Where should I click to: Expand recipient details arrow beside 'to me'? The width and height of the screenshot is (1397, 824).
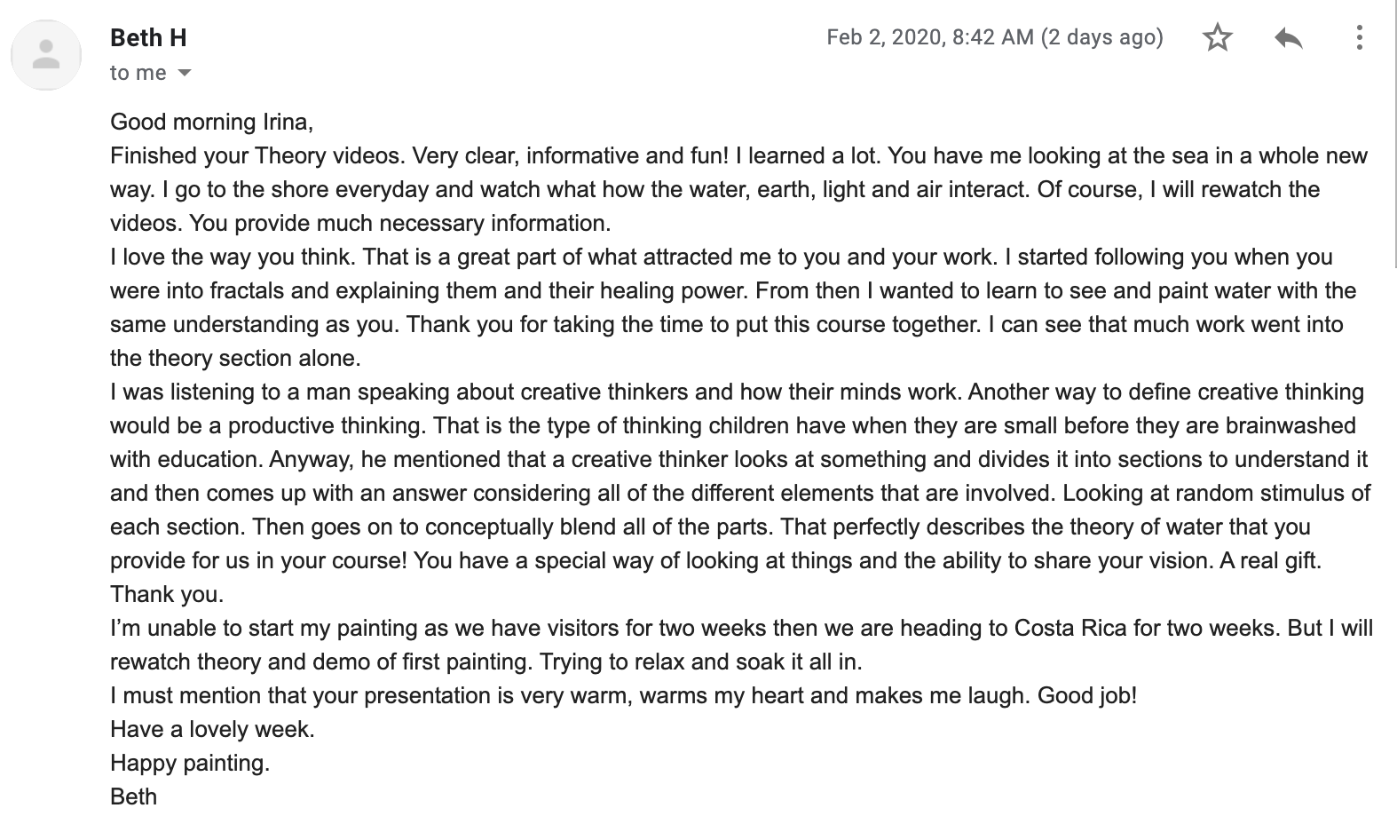[185, 73]
